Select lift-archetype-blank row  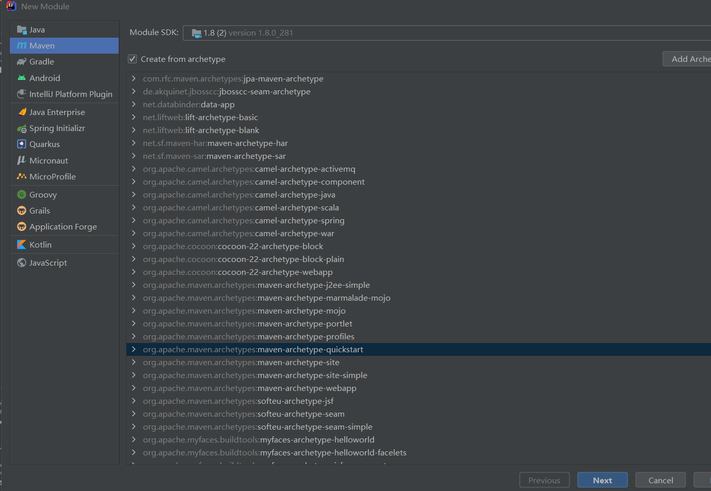(418, 130)
